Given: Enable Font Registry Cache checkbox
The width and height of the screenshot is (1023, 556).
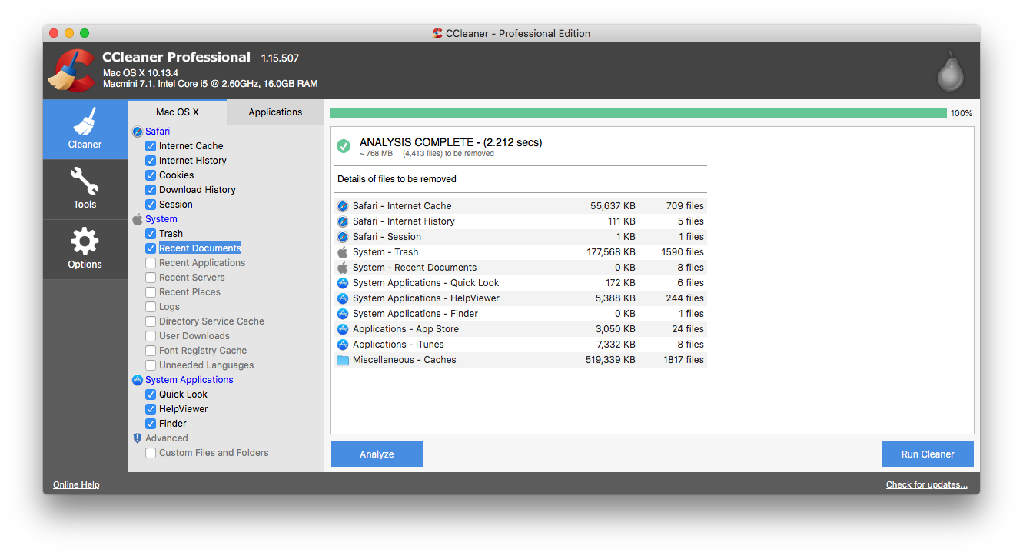Looking at the screenshot, I should [151, 351].
